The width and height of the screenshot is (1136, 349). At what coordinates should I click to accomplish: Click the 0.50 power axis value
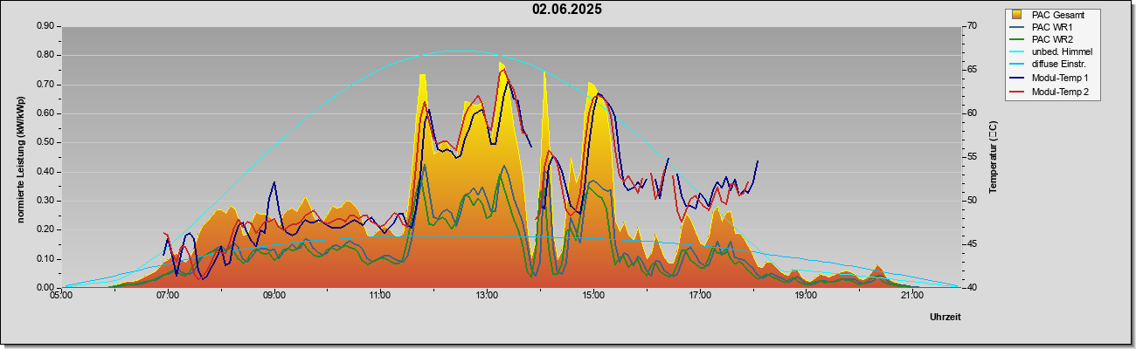coord(45,142)
